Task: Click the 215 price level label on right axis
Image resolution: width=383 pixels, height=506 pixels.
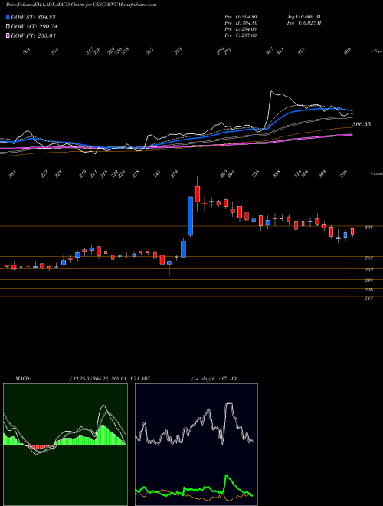Action: 368,298
